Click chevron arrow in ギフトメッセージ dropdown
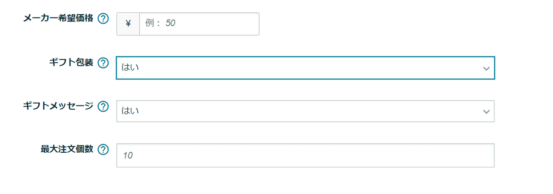 [x=486, y=112]
